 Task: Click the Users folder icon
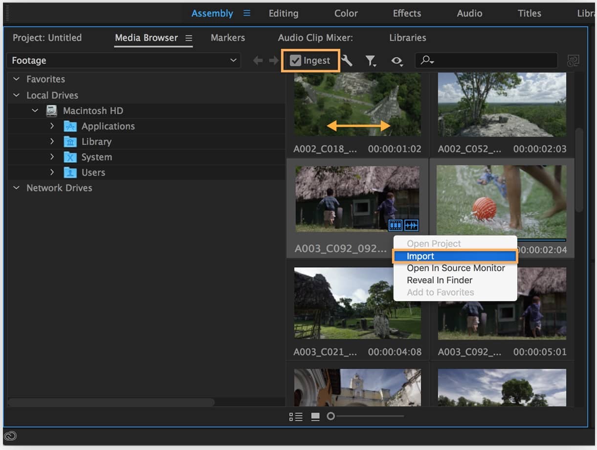pyautogui.click(x=70, y=172)
